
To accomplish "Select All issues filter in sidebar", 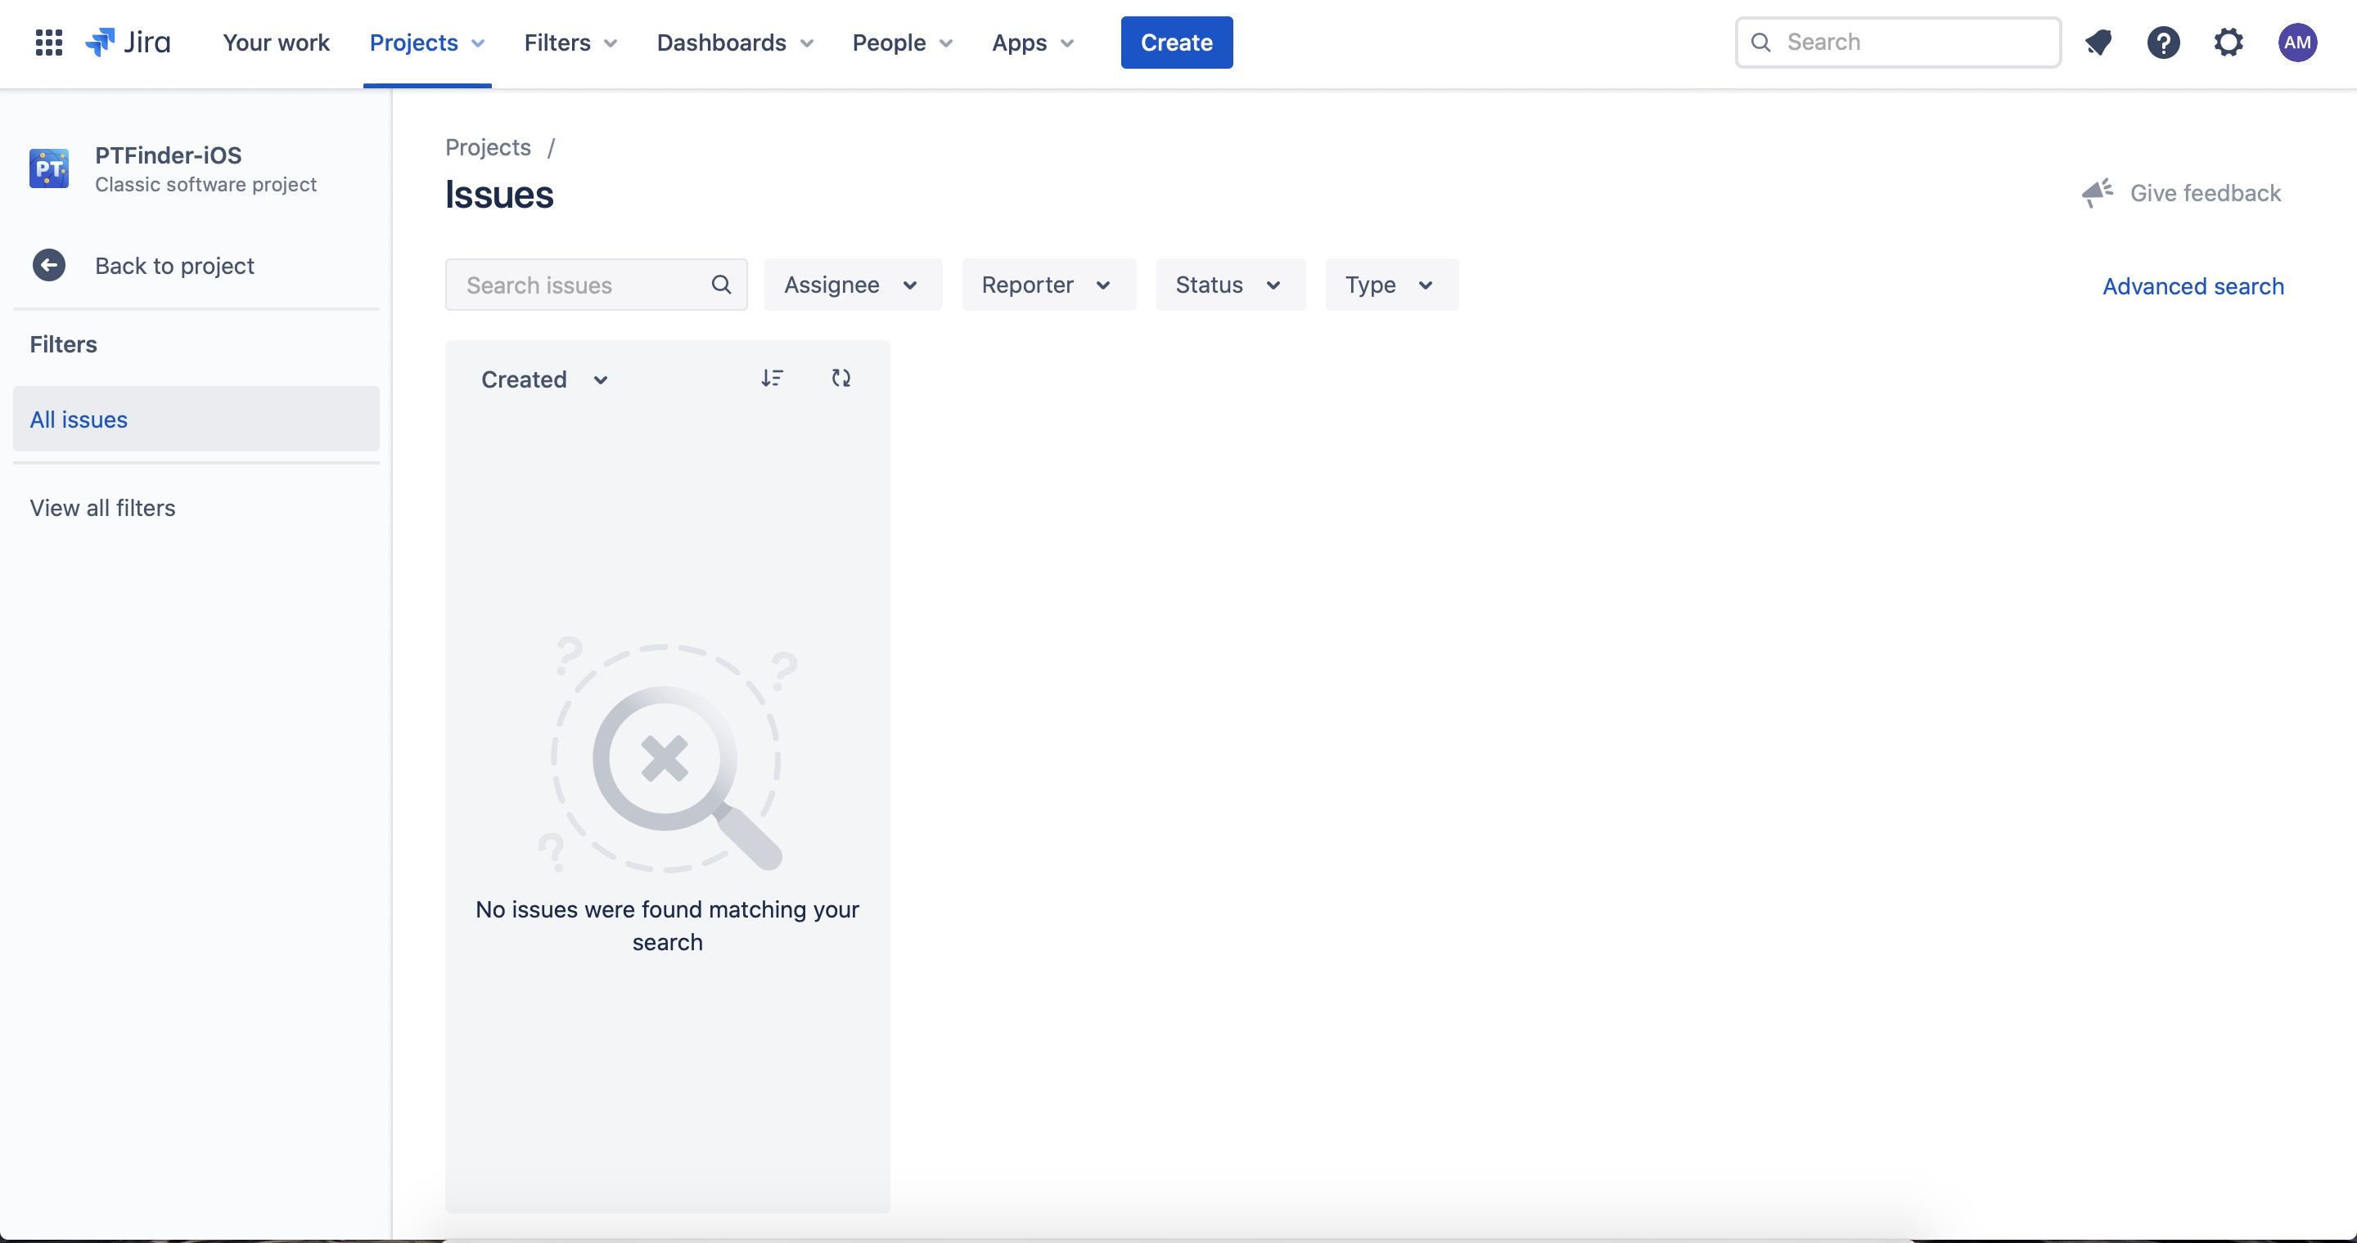I will [196, 420].
